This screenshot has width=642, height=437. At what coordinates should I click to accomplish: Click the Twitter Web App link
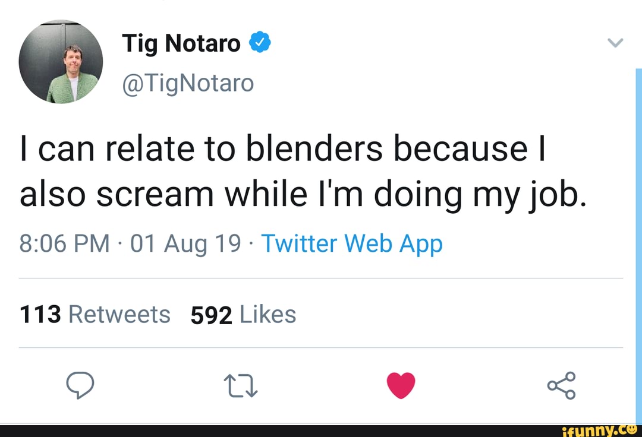[352, 243]
